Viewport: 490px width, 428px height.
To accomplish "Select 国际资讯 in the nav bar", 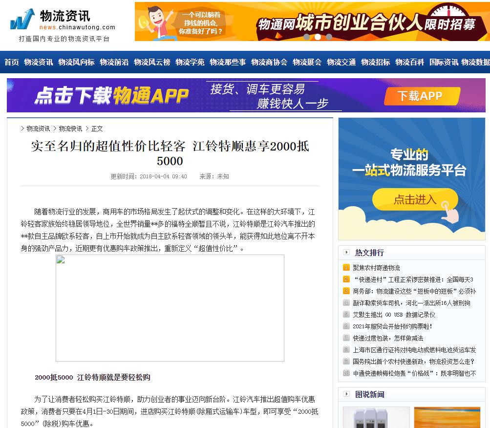I will point(444,62).
